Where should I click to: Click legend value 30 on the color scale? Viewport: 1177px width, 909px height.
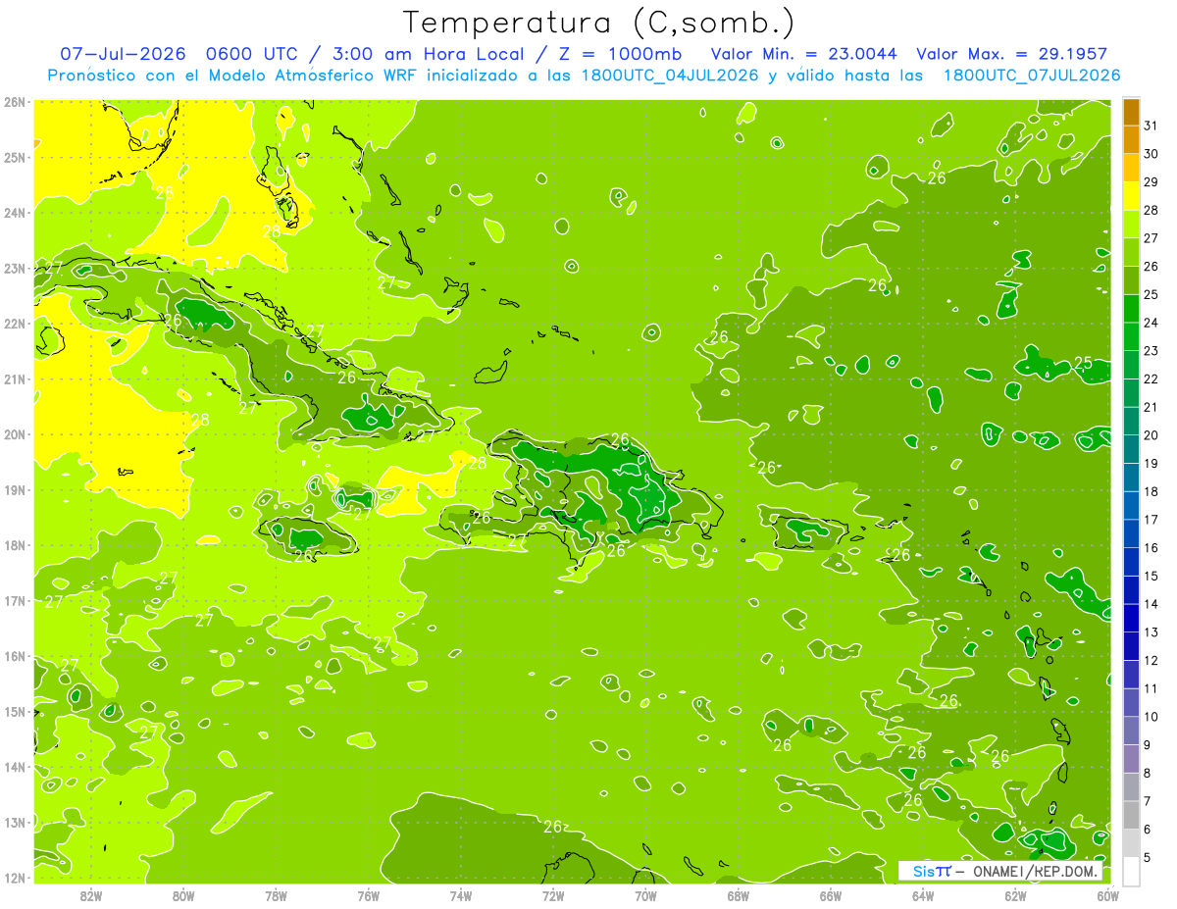click(x=1151, y=153)
